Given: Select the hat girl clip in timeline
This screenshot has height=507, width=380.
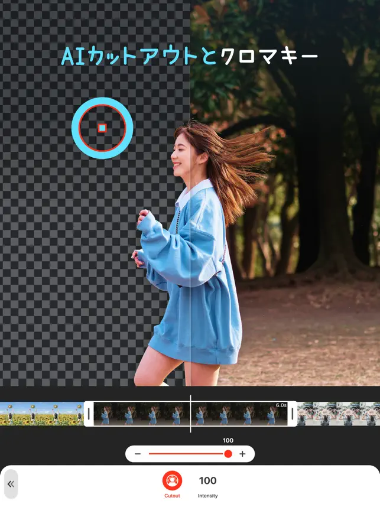Looking at the screenshot, I should [339, 414].
